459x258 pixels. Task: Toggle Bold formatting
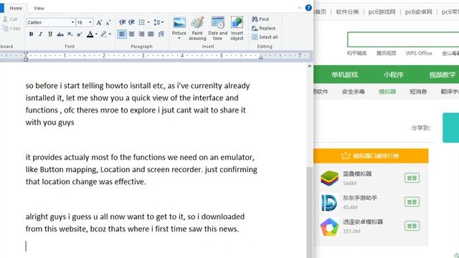tap(31, 34)
